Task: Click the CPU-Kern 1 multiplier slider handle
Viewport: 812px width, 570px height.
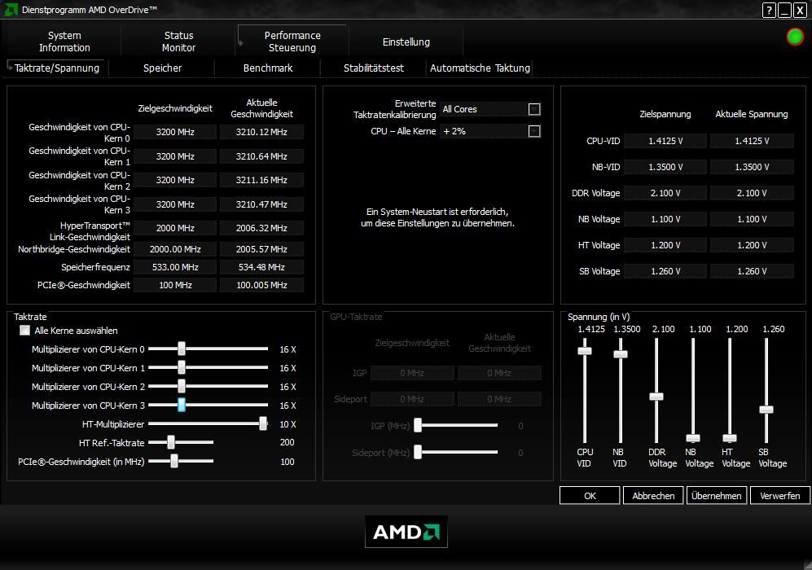Action: click(182, 367)
